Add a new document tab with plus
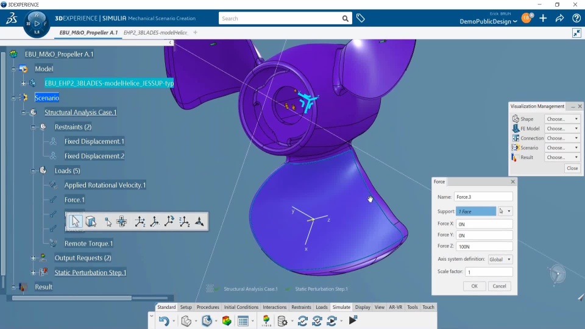 [195, 32]
